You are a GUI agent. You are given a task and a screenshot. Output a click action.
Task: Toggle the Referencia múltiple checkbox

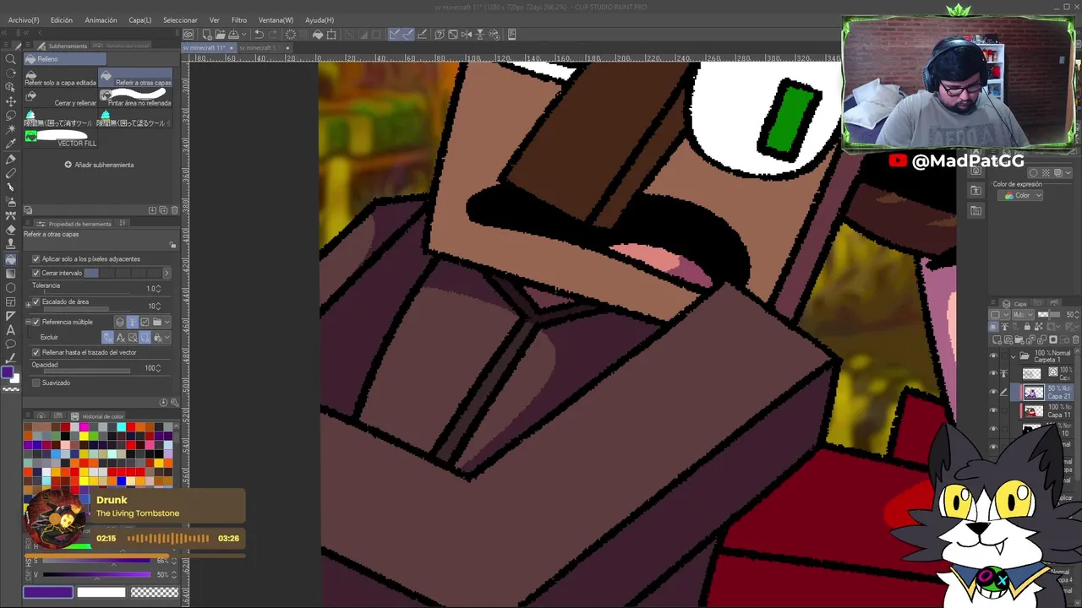pos(36,322)
